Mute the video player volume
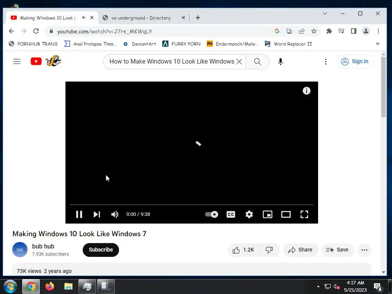 tap(115, 214)
